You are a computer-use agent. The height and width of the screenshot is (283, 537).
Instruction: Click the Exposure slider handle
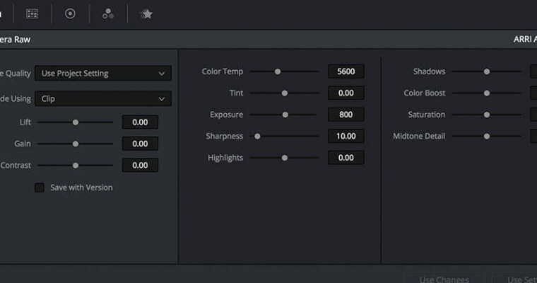pyautogui.click(x=285, y=115)
